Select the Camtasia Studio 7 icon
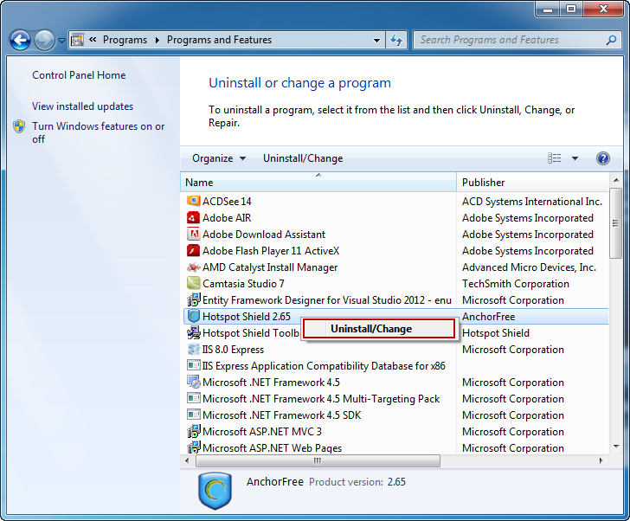 point(193,283)
